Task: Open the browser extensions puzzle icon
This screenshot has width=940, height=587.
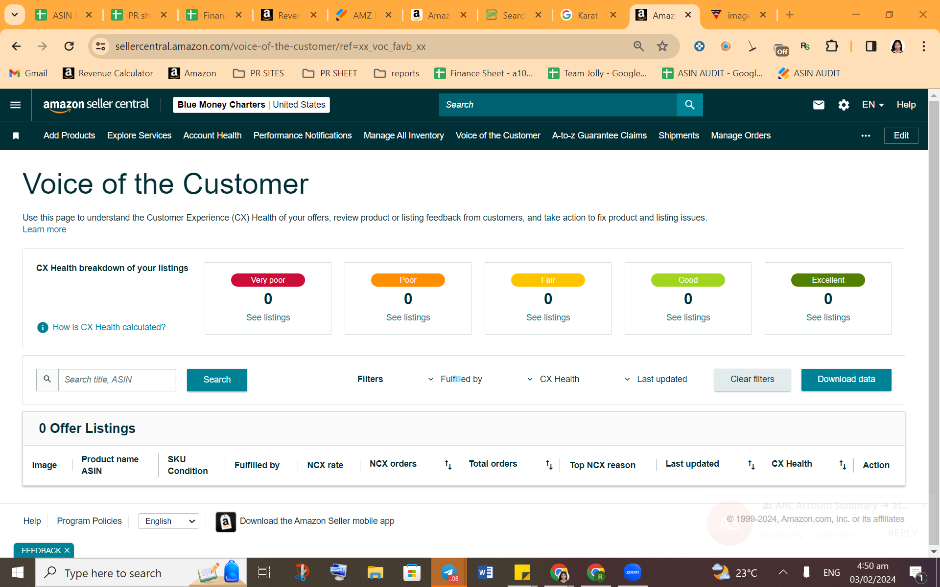Action: point(832,46)
